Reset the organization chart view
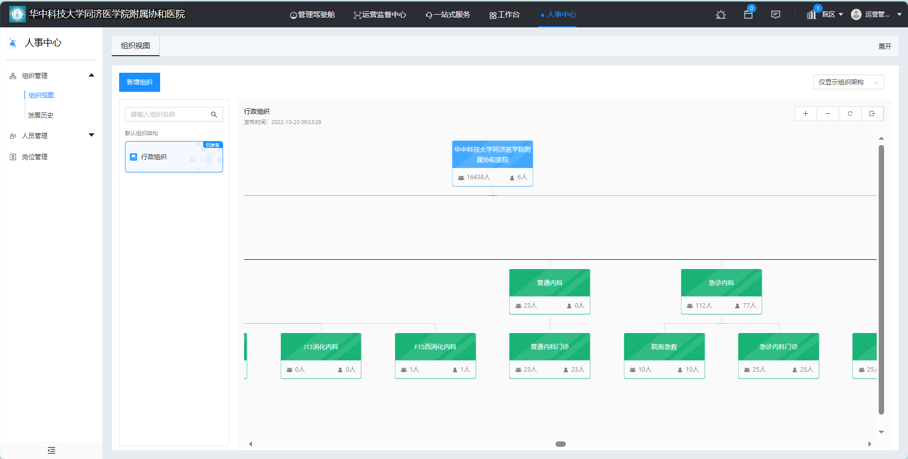The image size is (908, 459). (x=850, y=113)
